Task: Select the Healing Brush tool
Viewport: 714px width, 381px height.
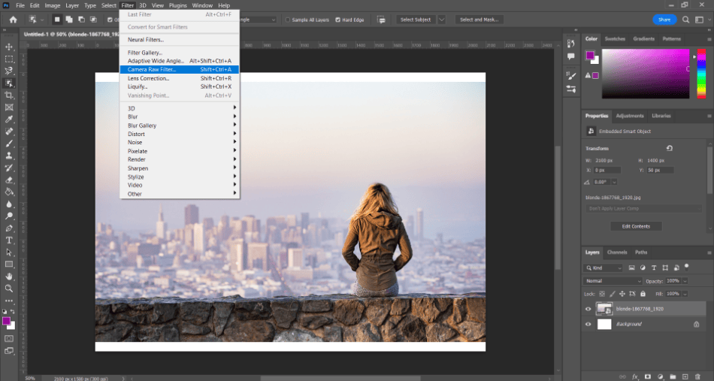Action: pyautogui.click(x=9, y=132)
